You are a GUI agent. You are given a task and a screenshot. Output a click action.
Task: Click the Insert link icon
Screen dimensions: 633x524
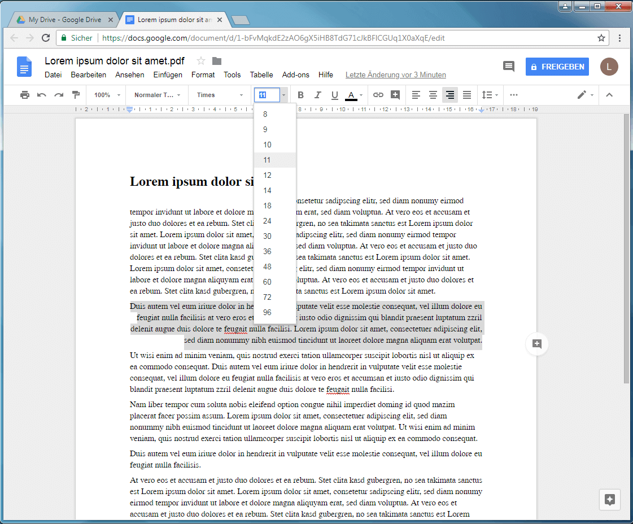[378, 95]
